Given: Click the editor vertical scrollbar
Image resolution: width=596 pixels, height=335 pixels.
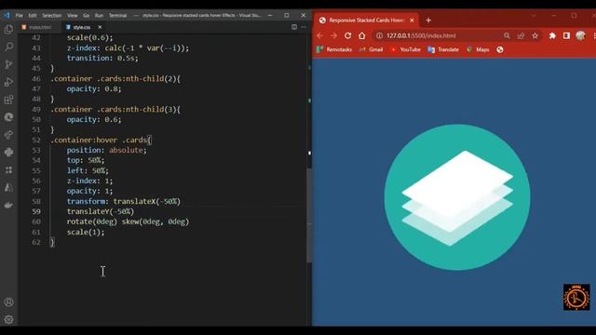Looking at the screenshot, I should pos(309,214).
